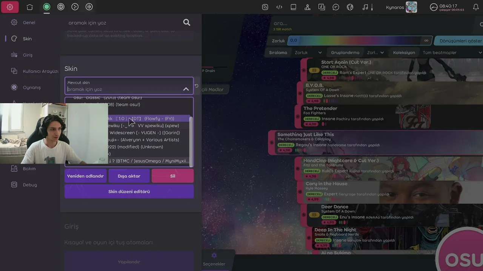Viewport: 483px width, 271px height.
Task: Close settings via the top-left gear icon
Action: 10,7
